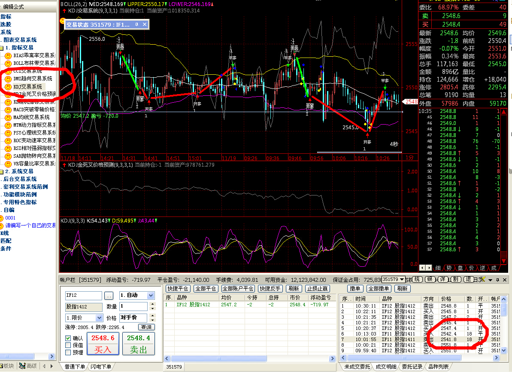
Task: Click the smiley icon beside MACD突破零轴价格
Action: point(8,110)
